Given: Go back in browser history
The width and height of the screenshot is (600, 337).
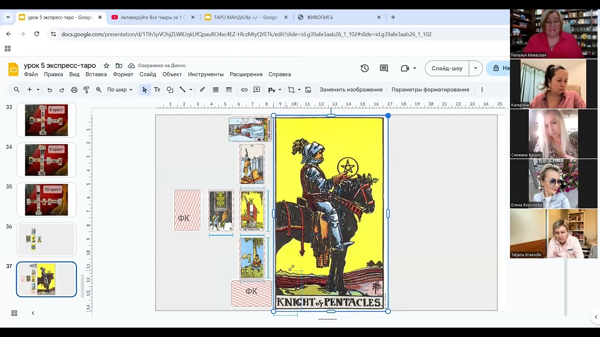Looking at the screenshot, I should pyautogui.click(x=8, y=34).
